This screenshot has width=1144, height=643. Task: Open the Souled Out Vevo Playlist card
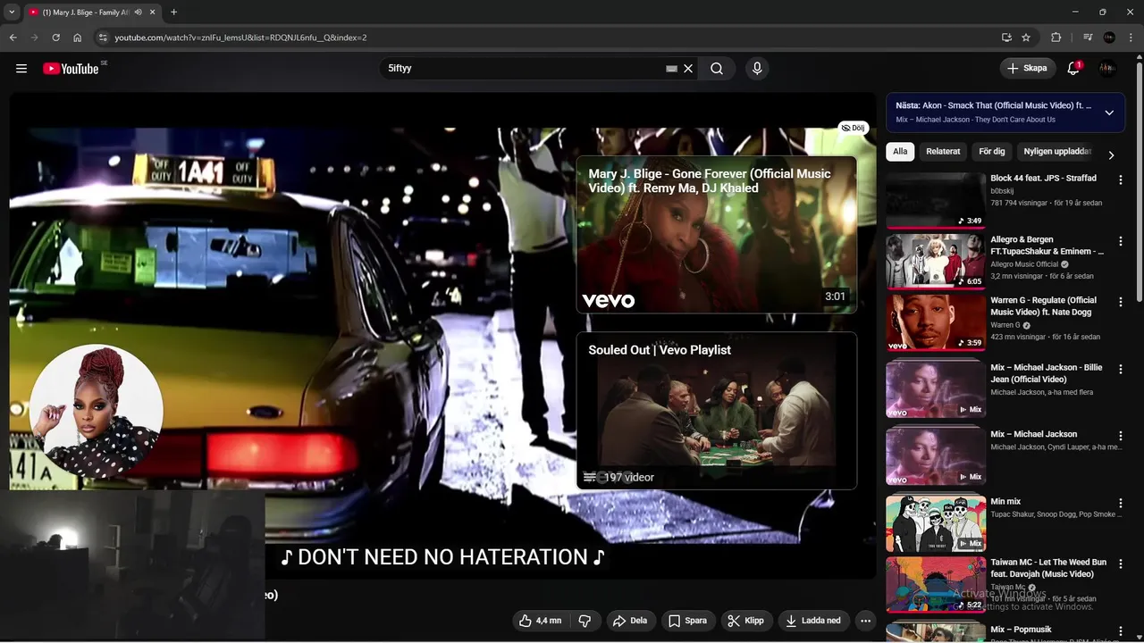point(716,411)
